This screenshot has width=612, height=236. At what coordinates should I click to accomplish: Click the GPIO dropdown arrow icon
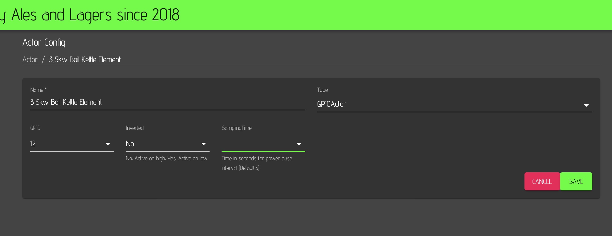108,144
